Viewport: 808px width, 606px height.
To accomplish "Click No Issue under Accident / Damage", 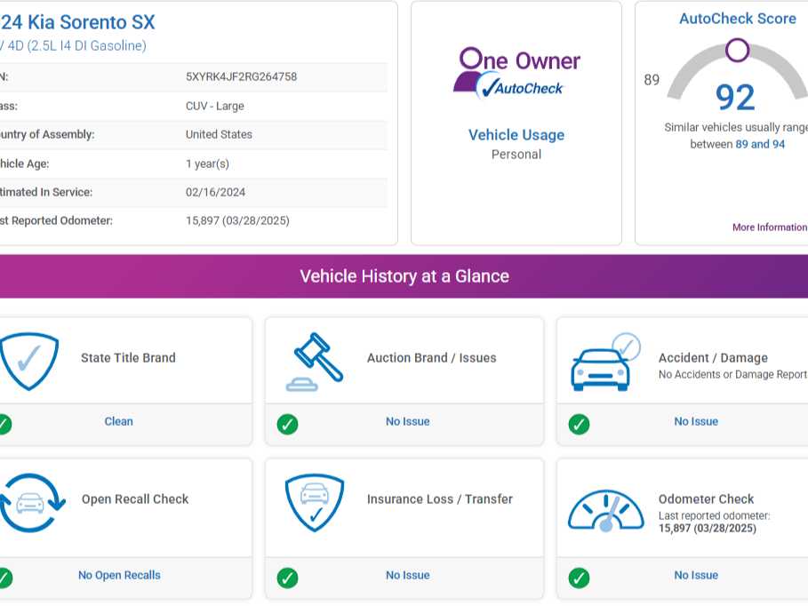I will pos(696,421).
